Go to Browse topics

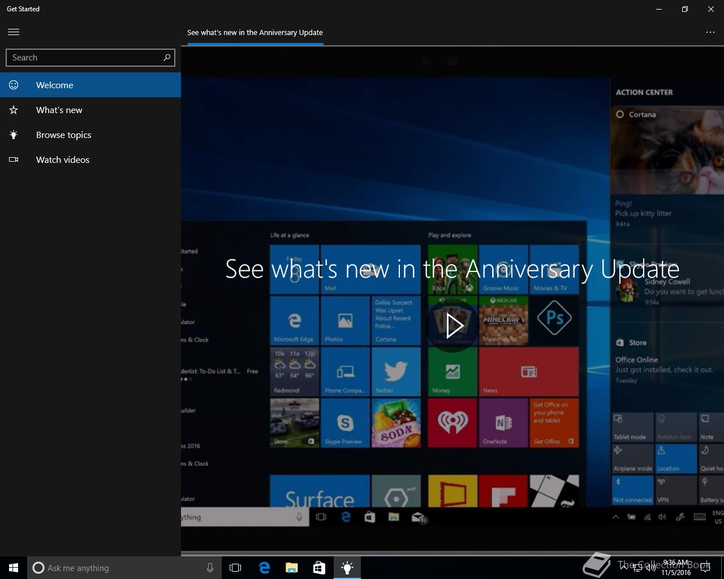coord(90,135)
